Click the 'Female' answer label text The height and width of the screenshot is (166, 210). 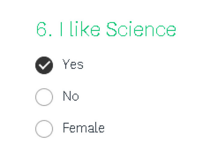pos(83,128)
